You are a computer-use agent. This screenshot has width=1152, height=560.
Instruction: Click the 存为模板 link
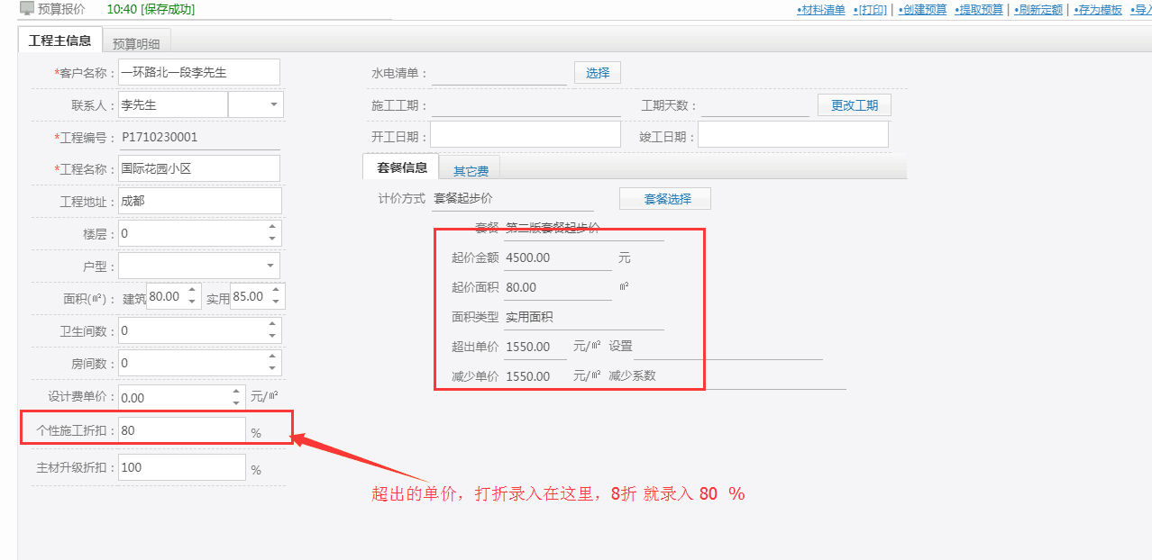click(x=1097, y=10)
